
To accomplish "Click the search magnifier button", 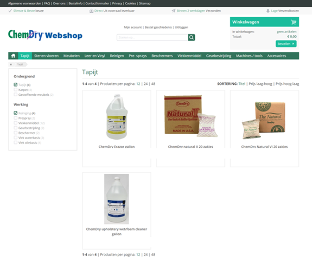I will pyautogui.click(x=192, y=37).
